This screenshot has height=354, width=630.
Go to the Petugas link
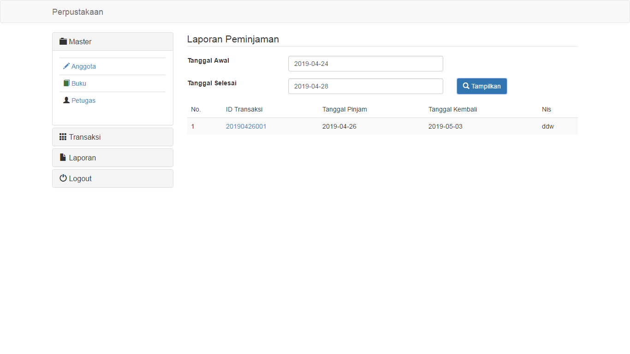click(83, 100)
